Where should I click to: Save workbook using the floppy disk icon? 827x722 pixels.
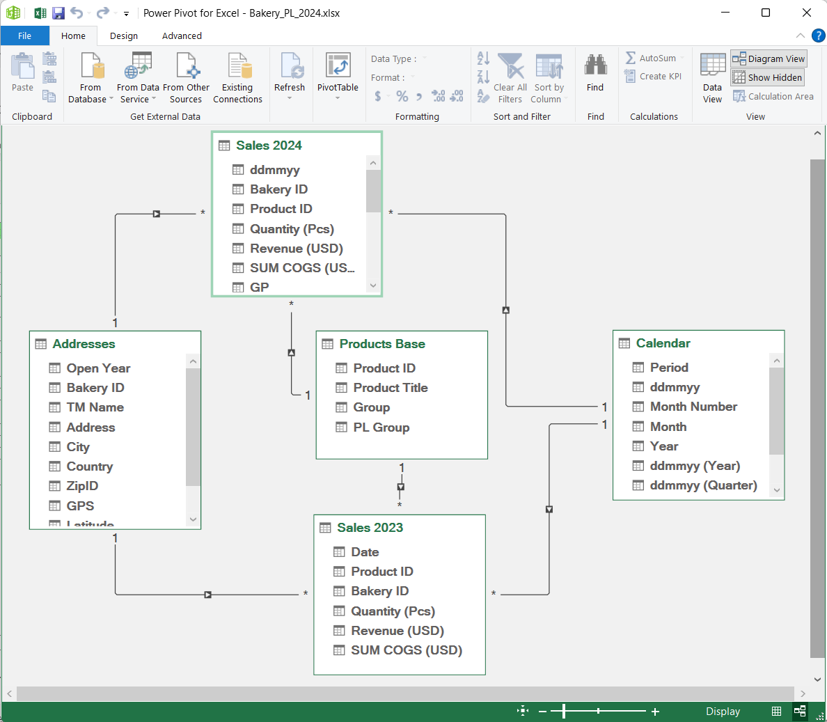click(x=58, y=13)
